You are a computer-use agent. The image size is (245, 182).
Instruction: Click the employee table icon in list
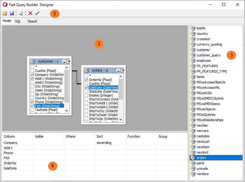click(193, 61)
